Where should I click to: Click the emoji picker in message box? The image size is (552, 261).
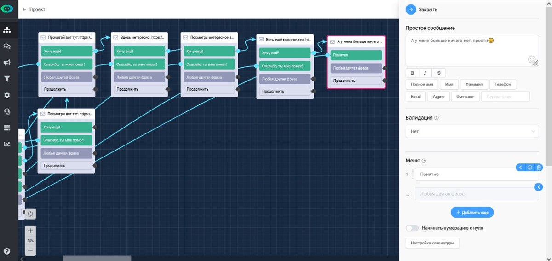(532, 59)
